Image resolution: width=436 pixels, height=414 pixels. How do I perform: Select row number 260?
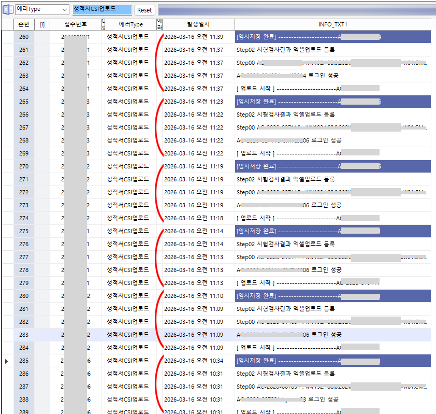24,37
